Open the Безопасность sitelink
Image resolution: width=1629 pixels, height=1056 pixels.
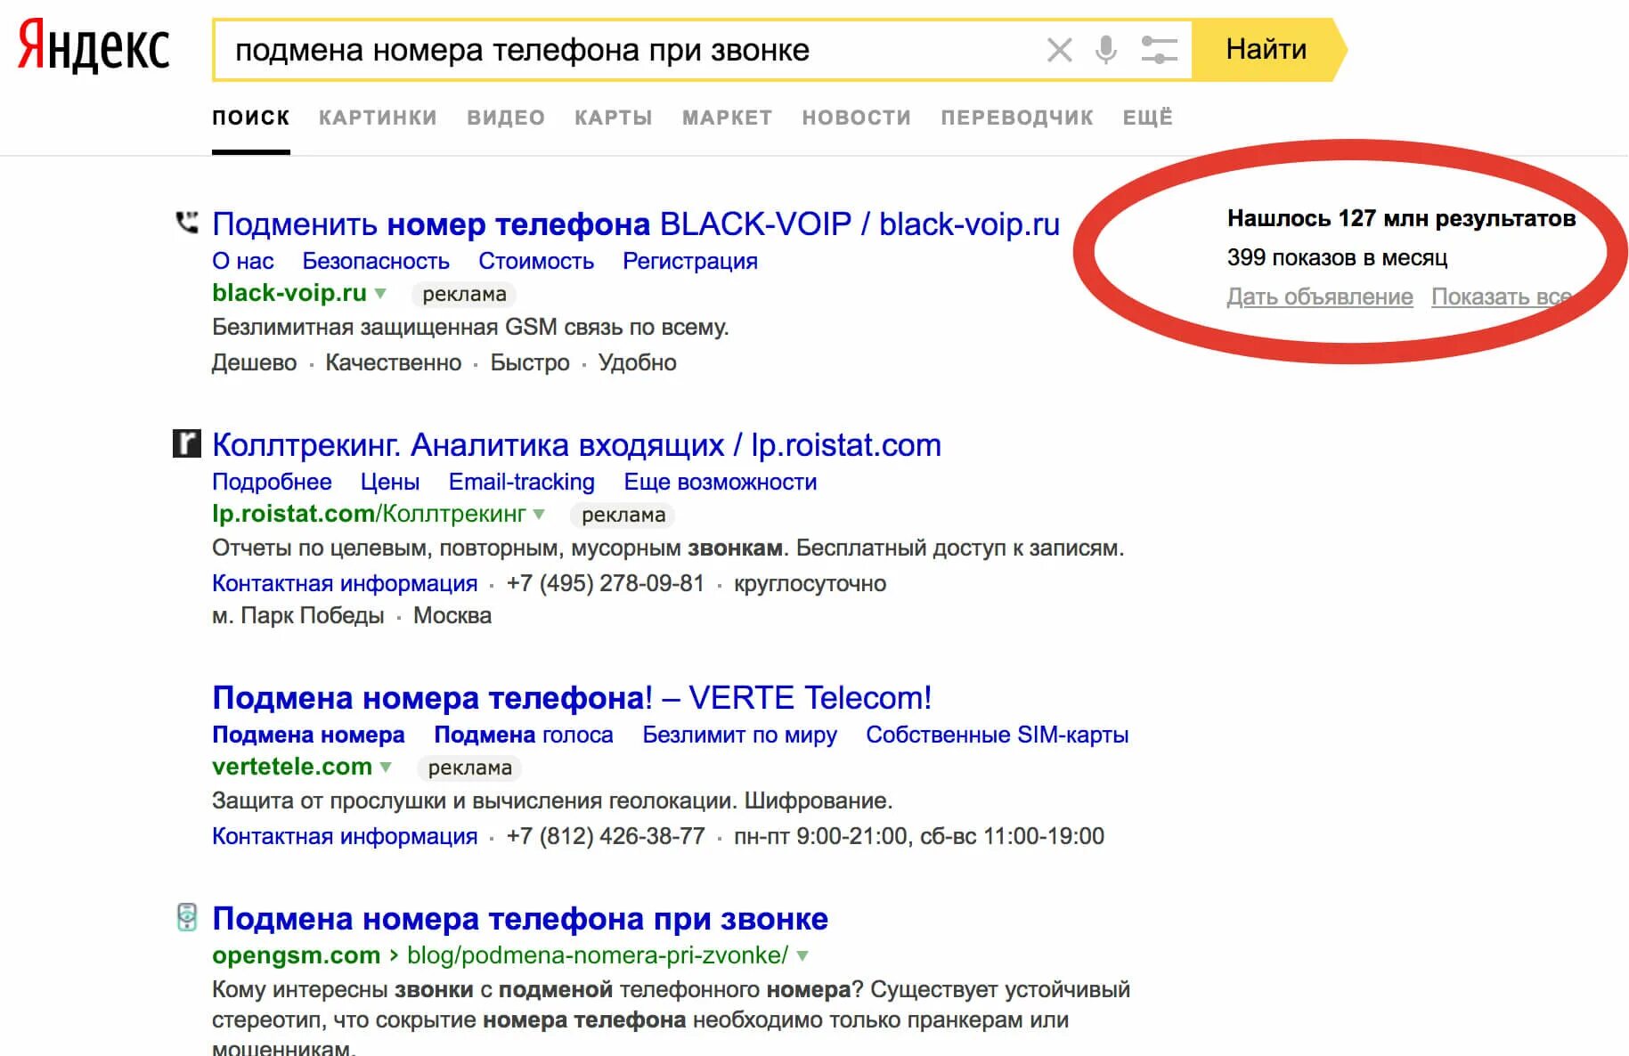click(x=376, y=261)
